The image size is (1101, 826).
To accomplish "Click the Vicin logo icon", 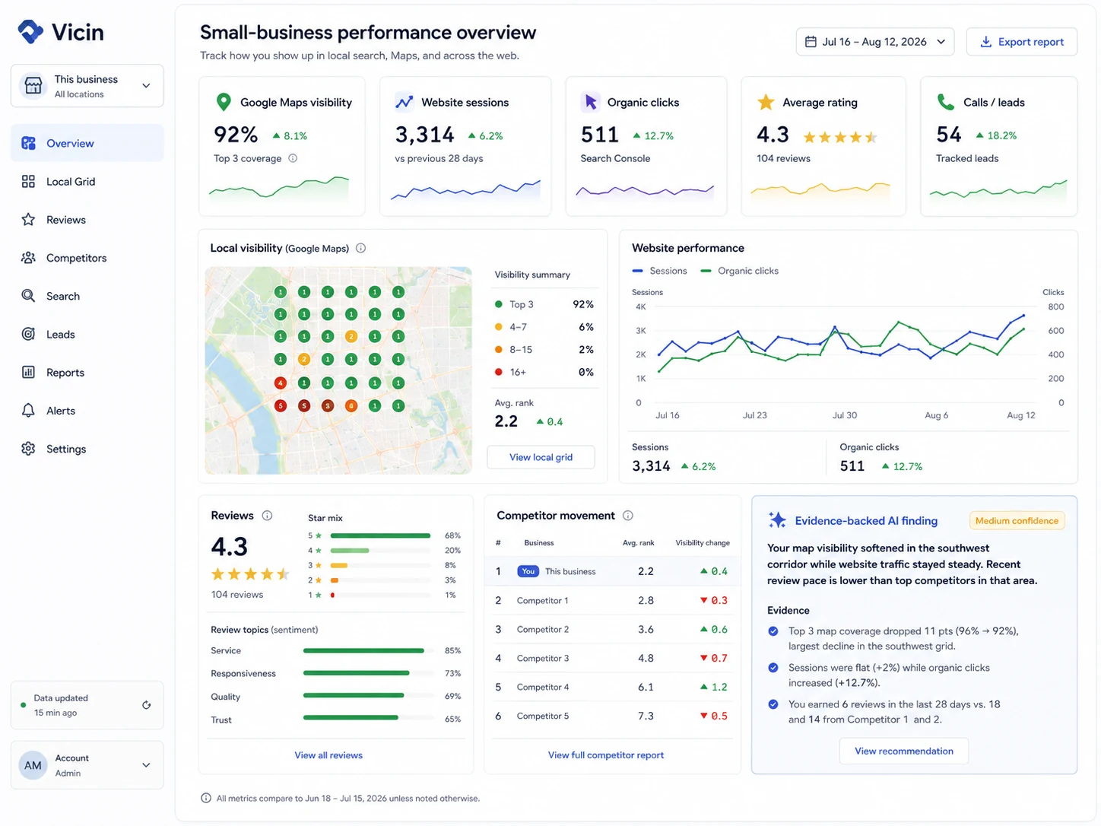I will coord(30,32).
